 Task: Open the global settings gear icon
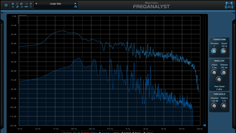(x=17, y=4)
